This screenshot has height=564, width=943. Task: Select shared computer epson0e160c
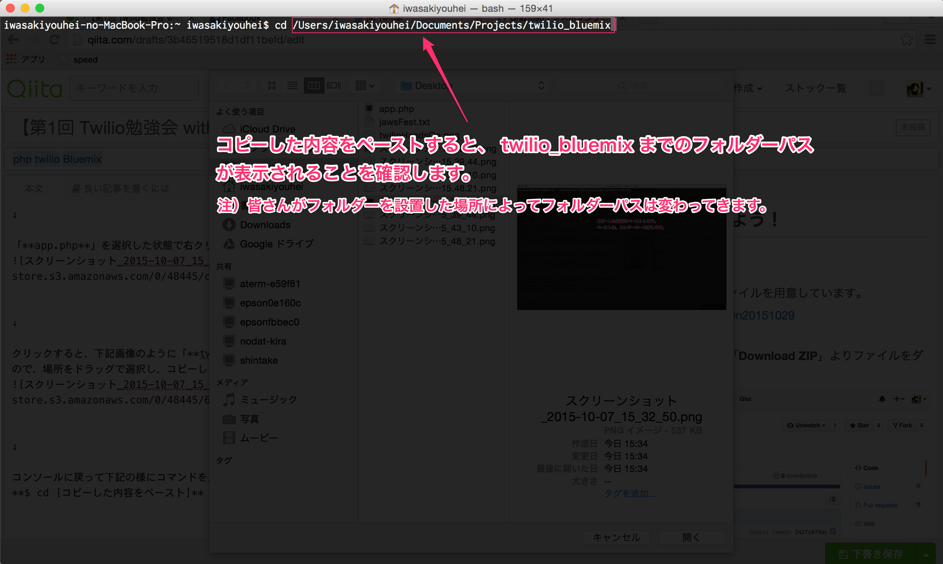[262, 303]
